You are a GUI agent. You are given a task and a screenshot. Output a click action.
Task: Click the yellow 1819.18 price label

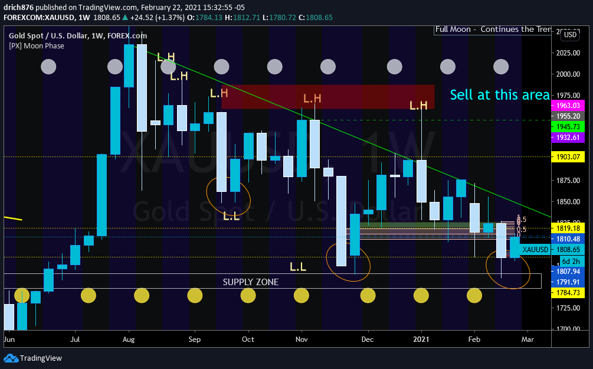pyautogui.click(x=568, y=228)
